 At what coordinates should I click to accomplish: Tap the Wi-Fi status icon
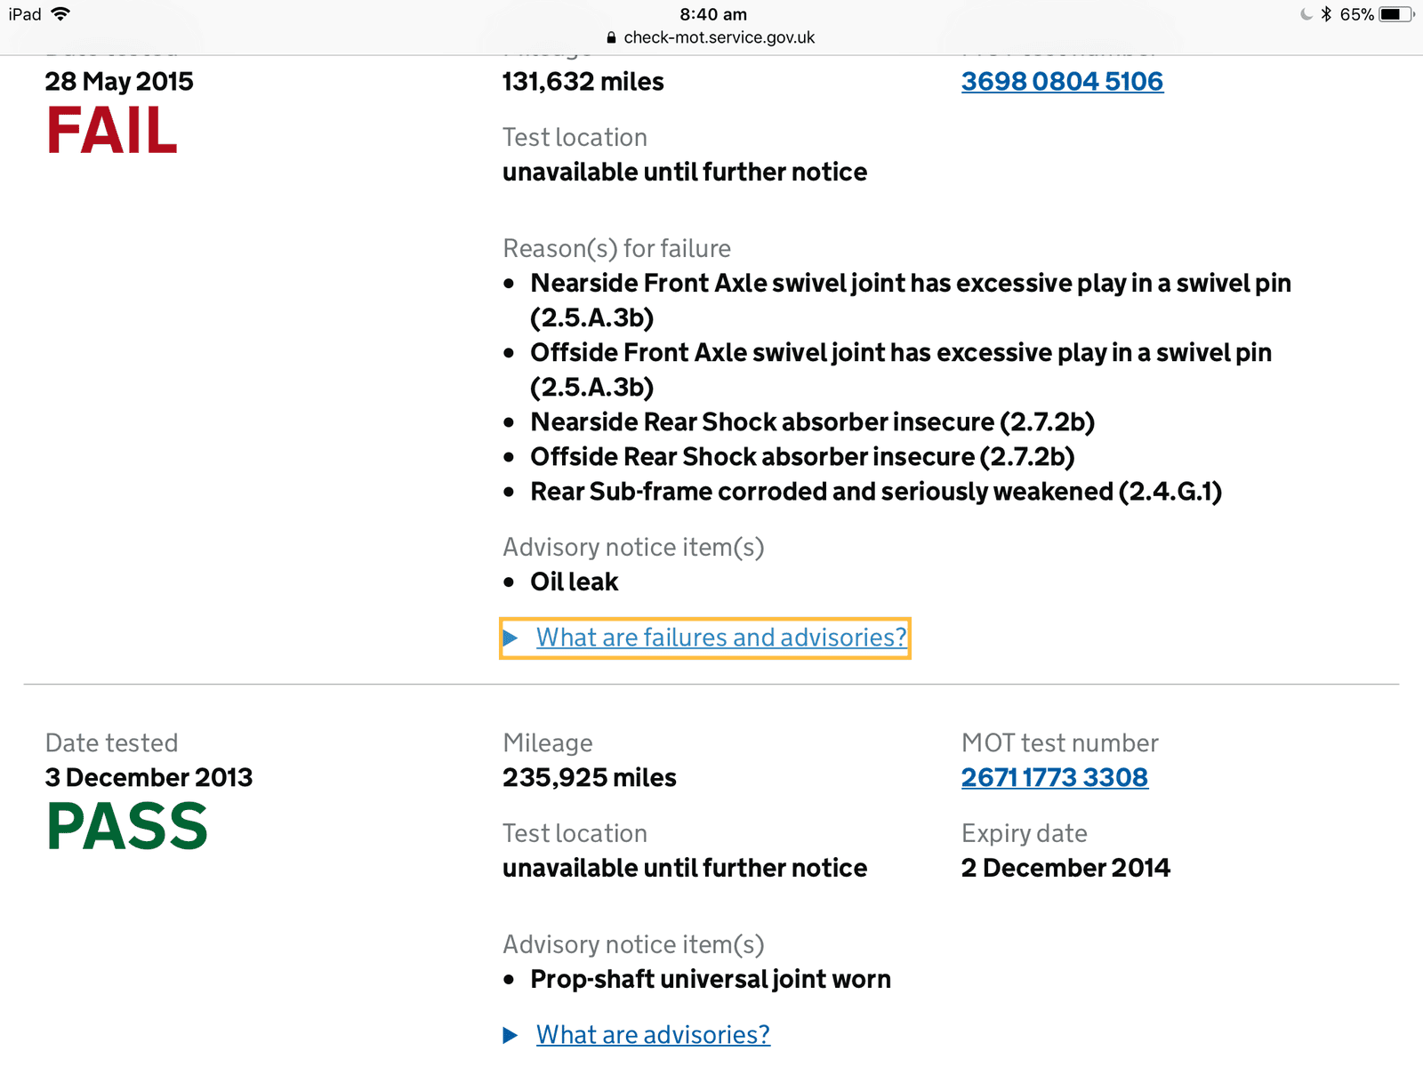60,14
